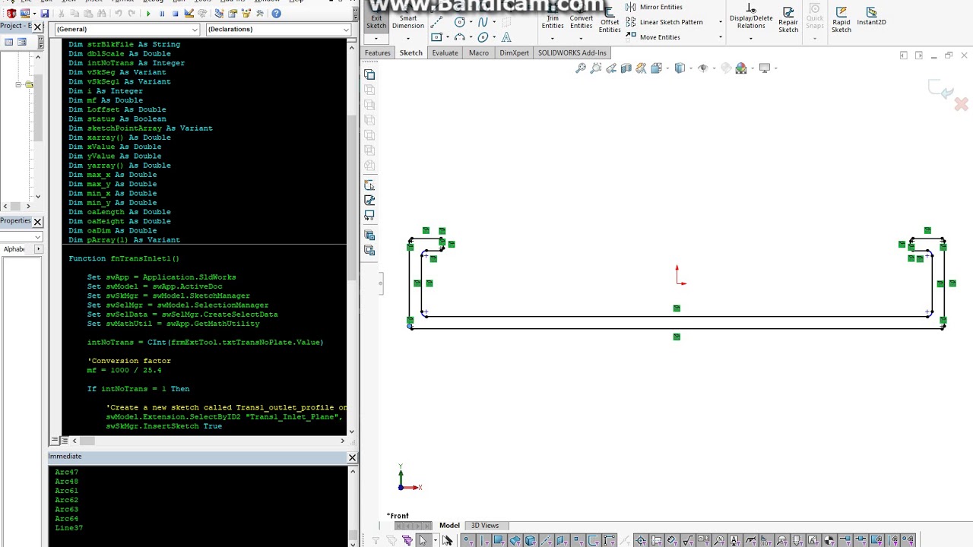
Task: Switch to the Evaluate tab
Action: 445,52
